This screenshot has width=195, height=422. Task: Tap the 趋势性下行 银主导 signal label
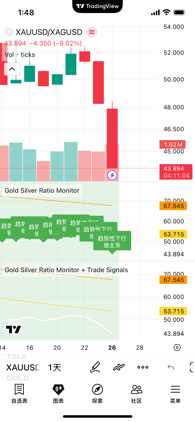(112, 242)
